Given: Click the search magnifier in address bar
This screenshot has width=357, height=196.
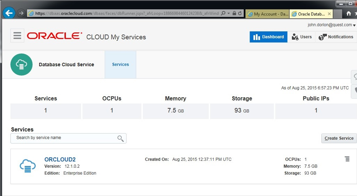Looking at the screenshot, I should (x=223, y=13).
